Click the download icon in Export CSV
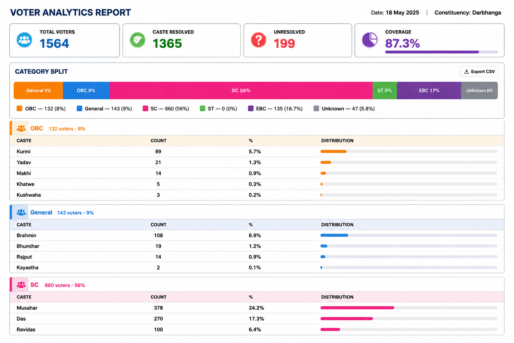Screen dimensions: 514x343 pos(466,71)
